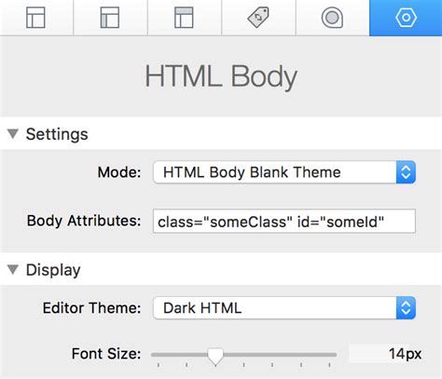Open the tape measure icon tab
Screen dimensions: 442x379
point(332,18)
